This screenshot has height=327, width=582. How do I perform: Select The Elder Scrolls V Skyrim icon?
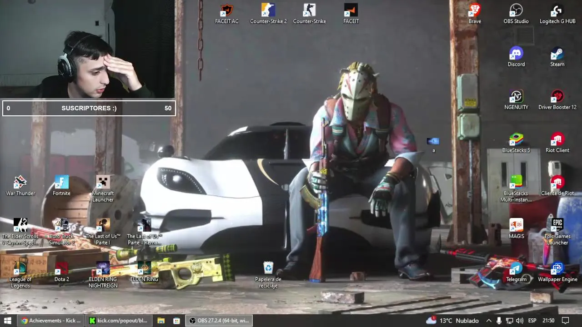pyautogui.click(x=20, y=232)
